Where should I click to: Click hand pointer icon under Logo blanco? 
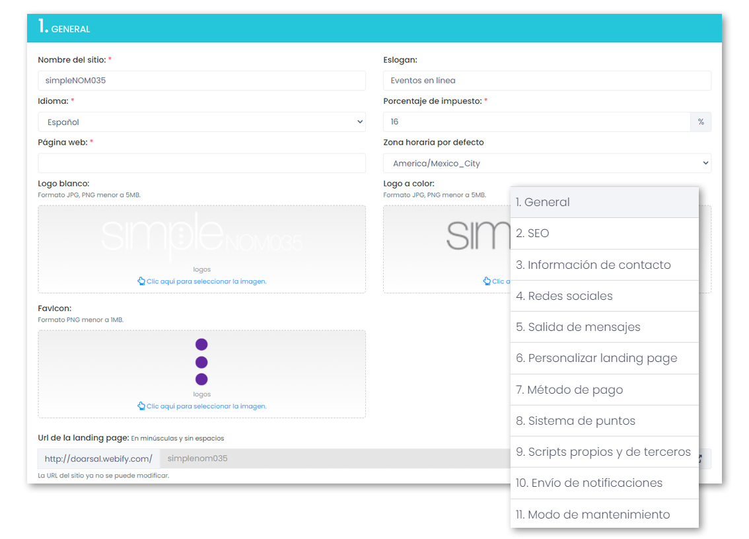click(141, 281)
